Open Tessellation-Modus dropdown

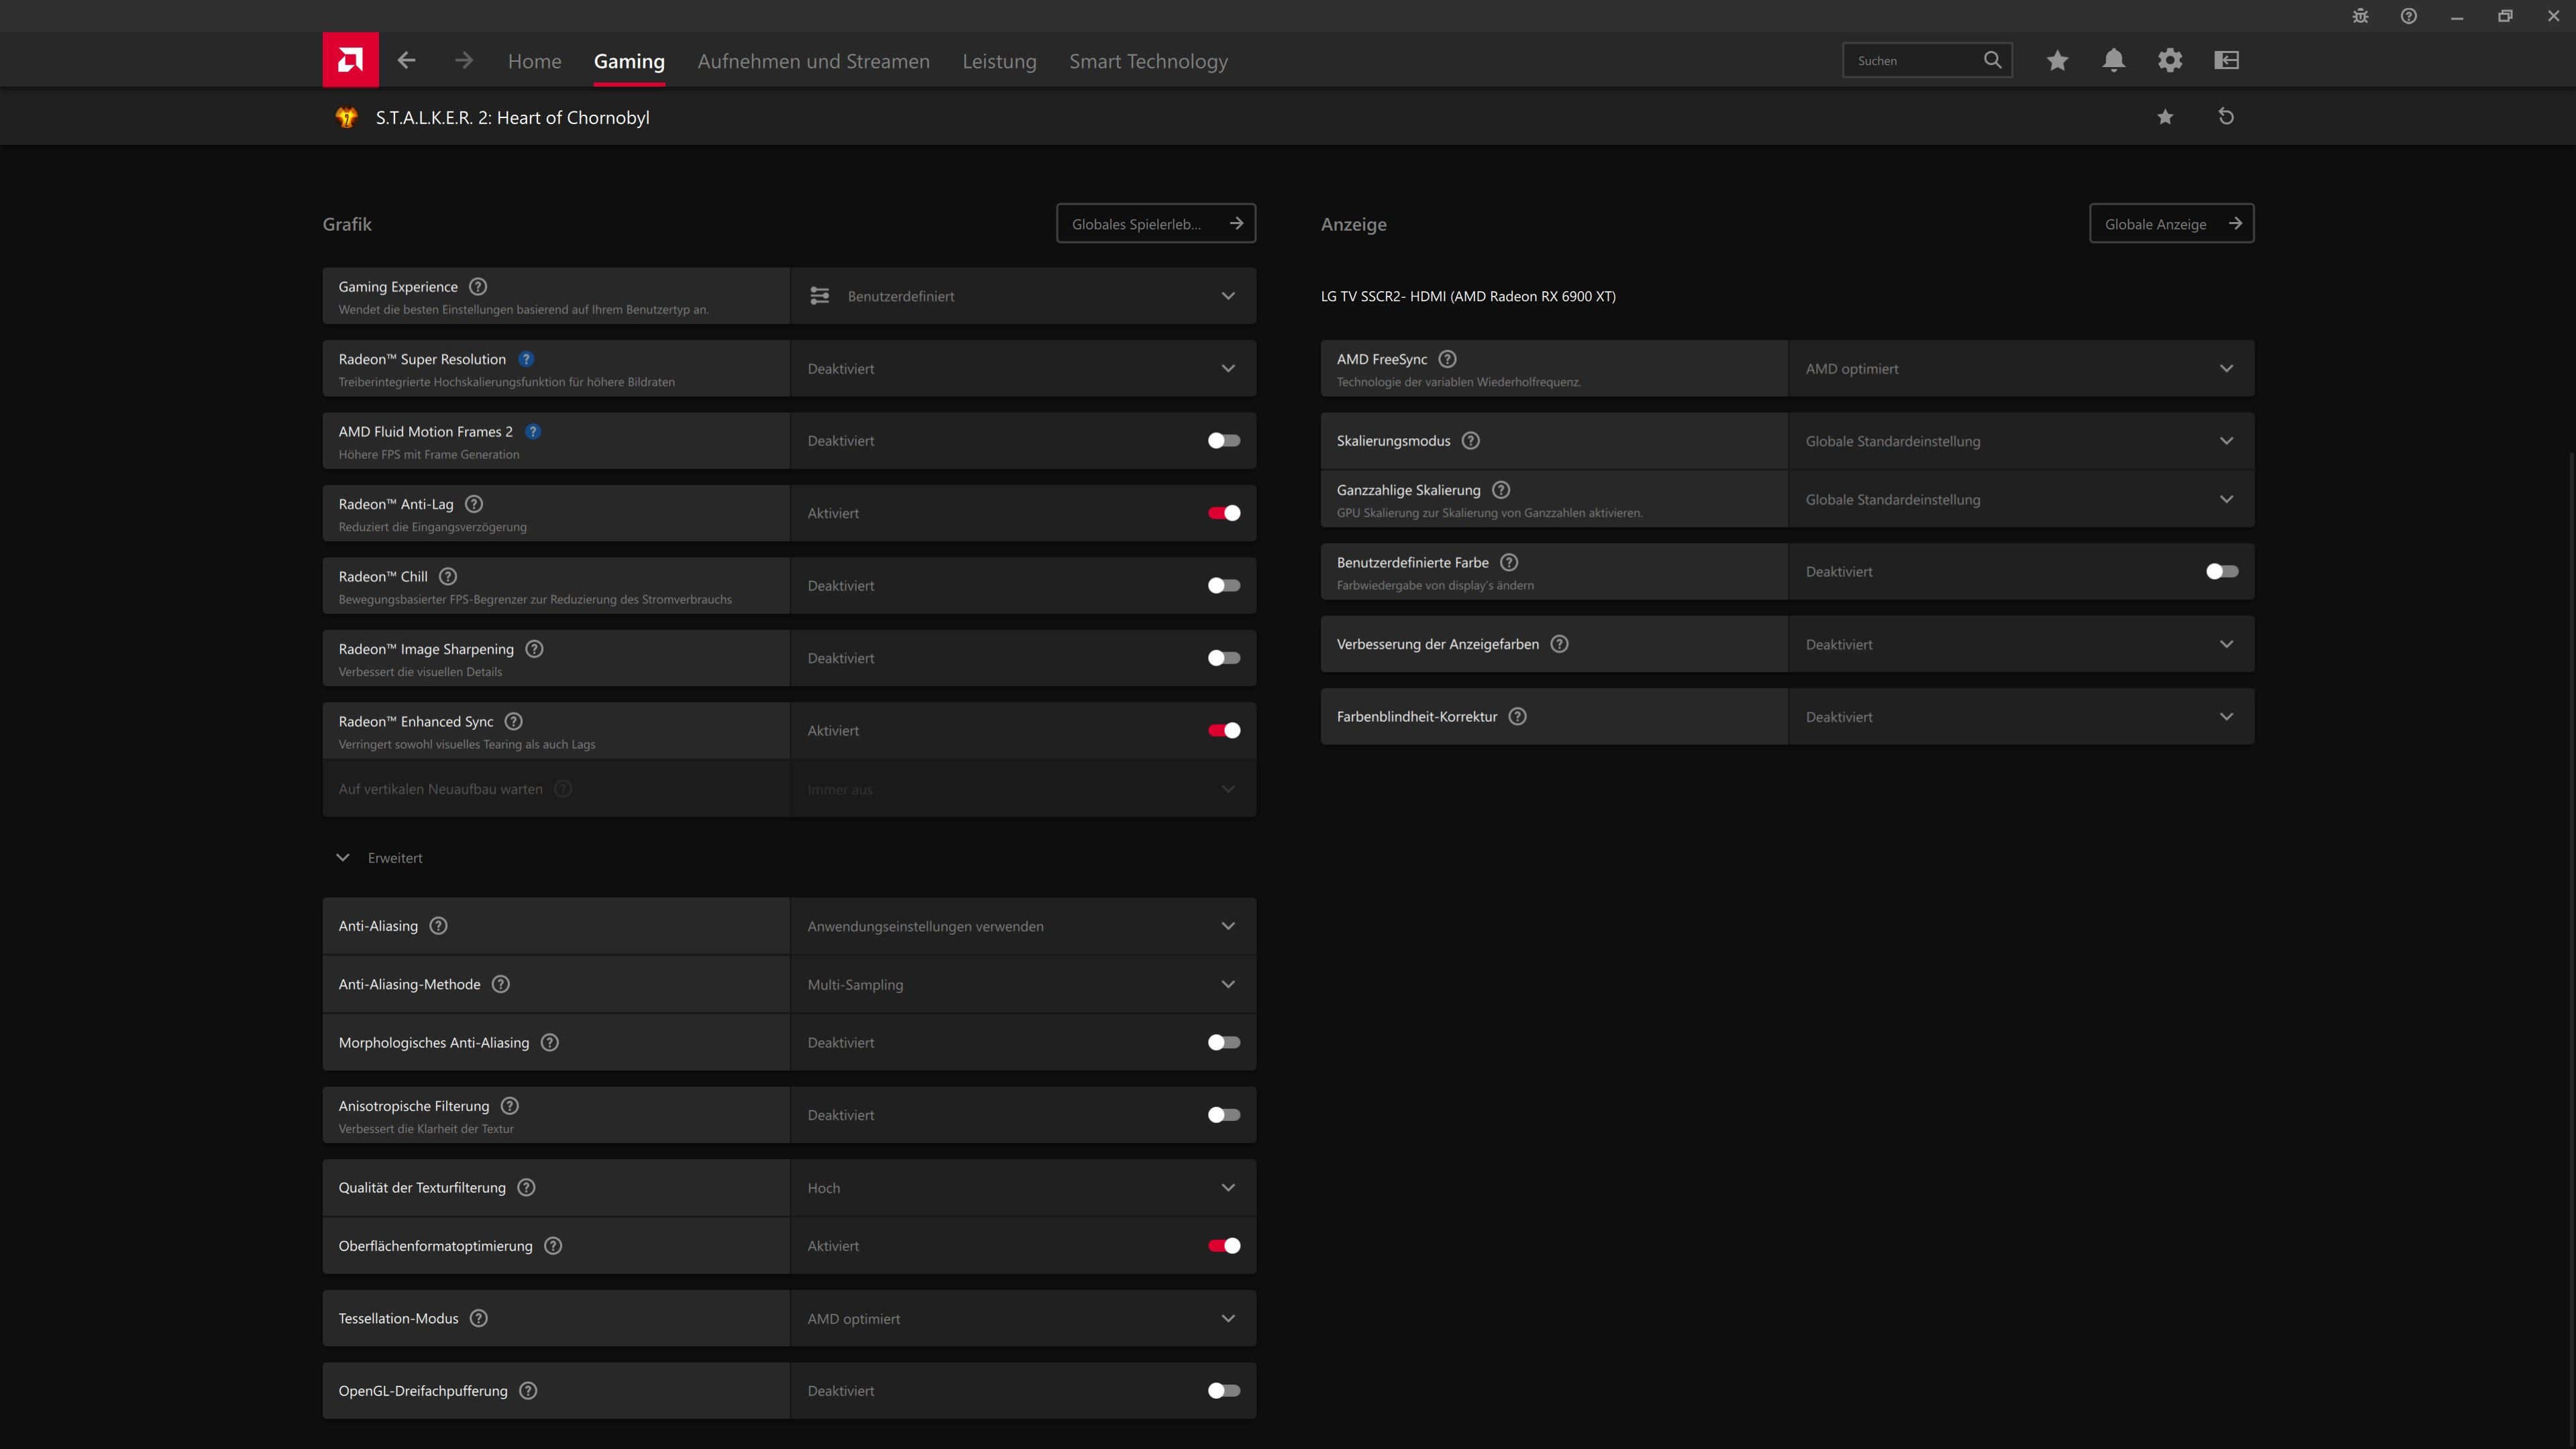(x=1022, y=1319)
